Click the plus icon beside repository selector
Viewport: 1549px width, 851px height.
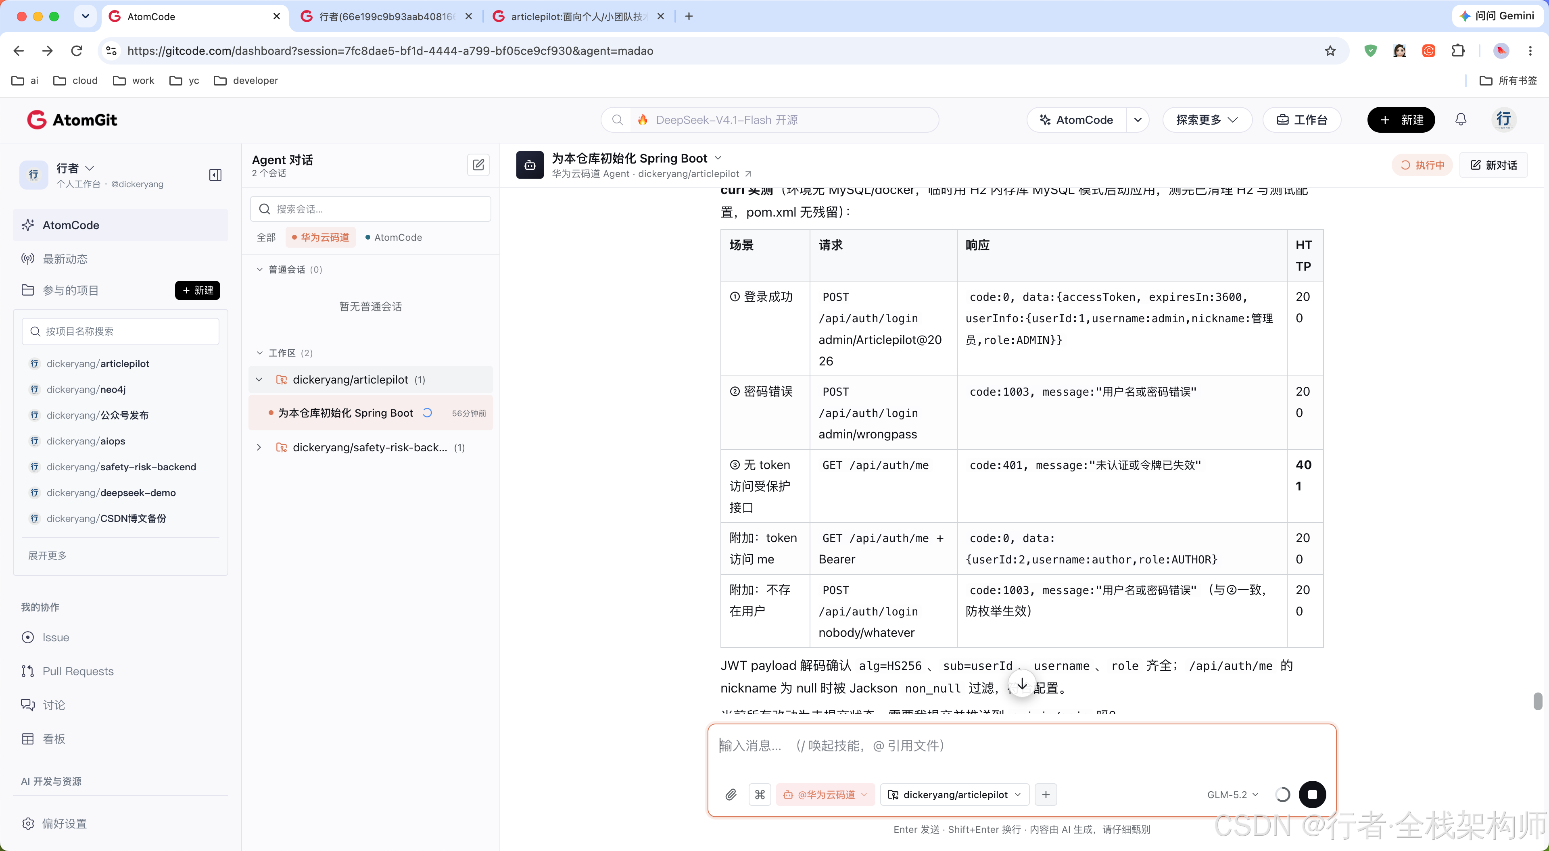pyautogui.click(x=1046, y=795)
